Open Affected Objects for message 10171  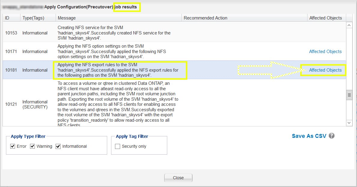pos(325,51)
